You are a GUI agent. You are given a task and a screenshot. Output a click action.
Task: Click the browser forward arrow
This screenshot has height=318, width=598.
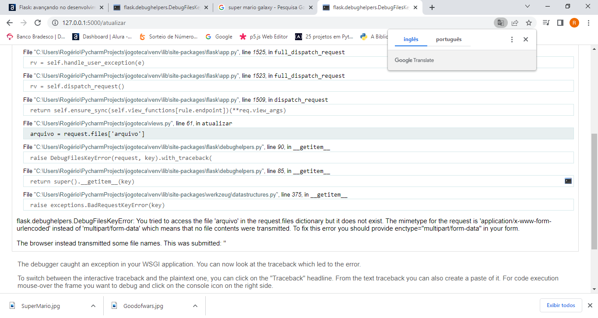pyautogui.click(x=24, y=23)
